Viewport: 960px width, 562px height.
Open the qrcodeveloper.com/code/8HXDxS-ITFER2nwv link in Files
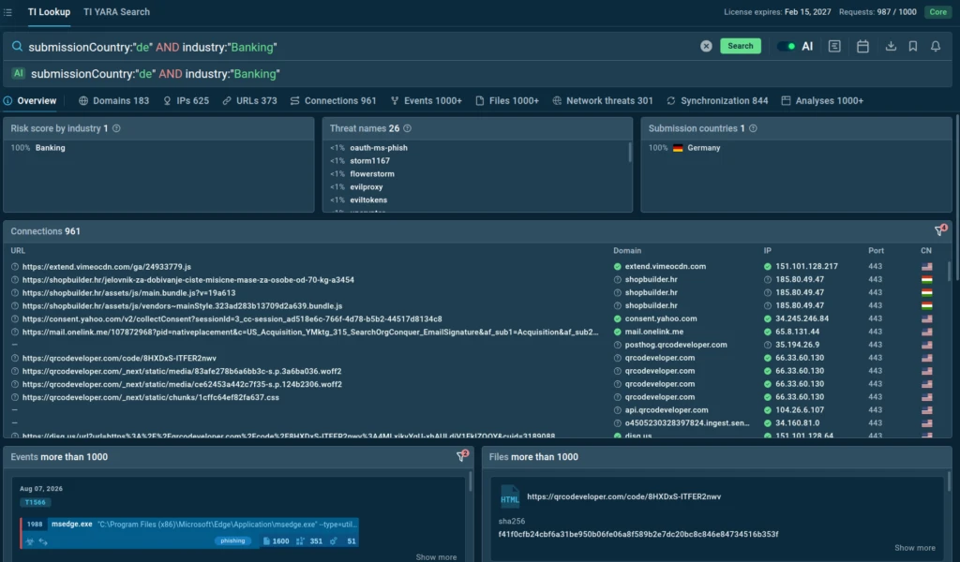pos(623,496)
